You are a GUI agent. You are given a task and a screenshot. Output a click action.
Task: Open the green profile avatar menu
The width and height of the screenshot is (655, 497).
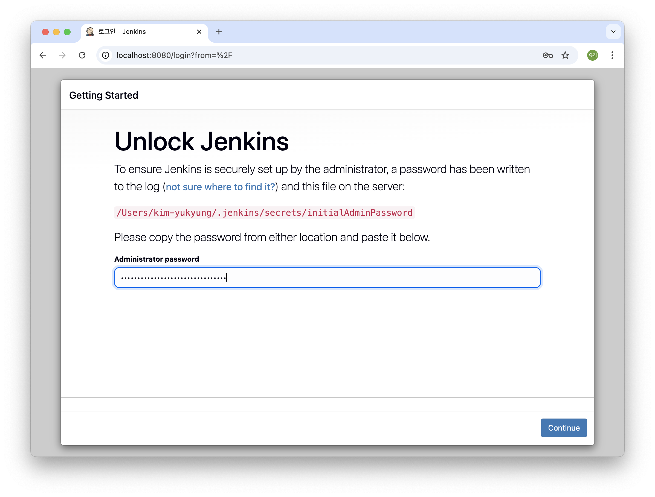click(x=593, y=55)
